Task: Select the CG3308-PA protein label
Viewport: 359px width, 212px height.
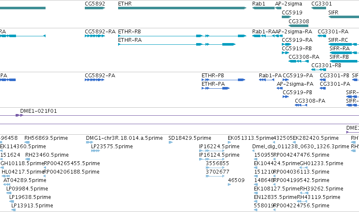Action: 310,101
